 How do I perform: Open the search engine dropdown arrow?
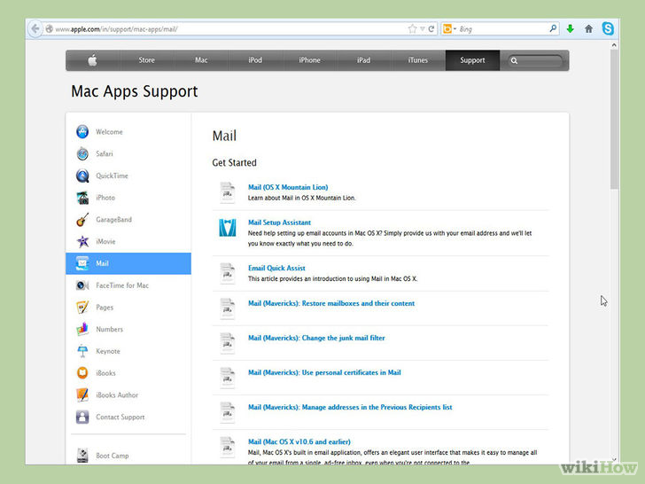tap(455, 28)
